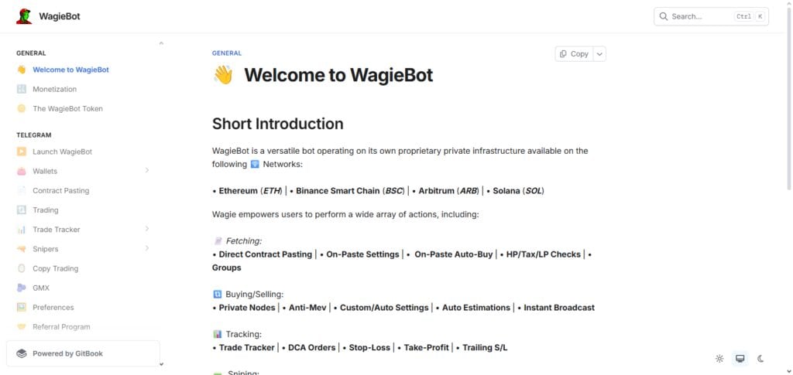This screenshot has height=375, width=793.
Task: Open the Contract Pasting page
Action: click(60, 191)
